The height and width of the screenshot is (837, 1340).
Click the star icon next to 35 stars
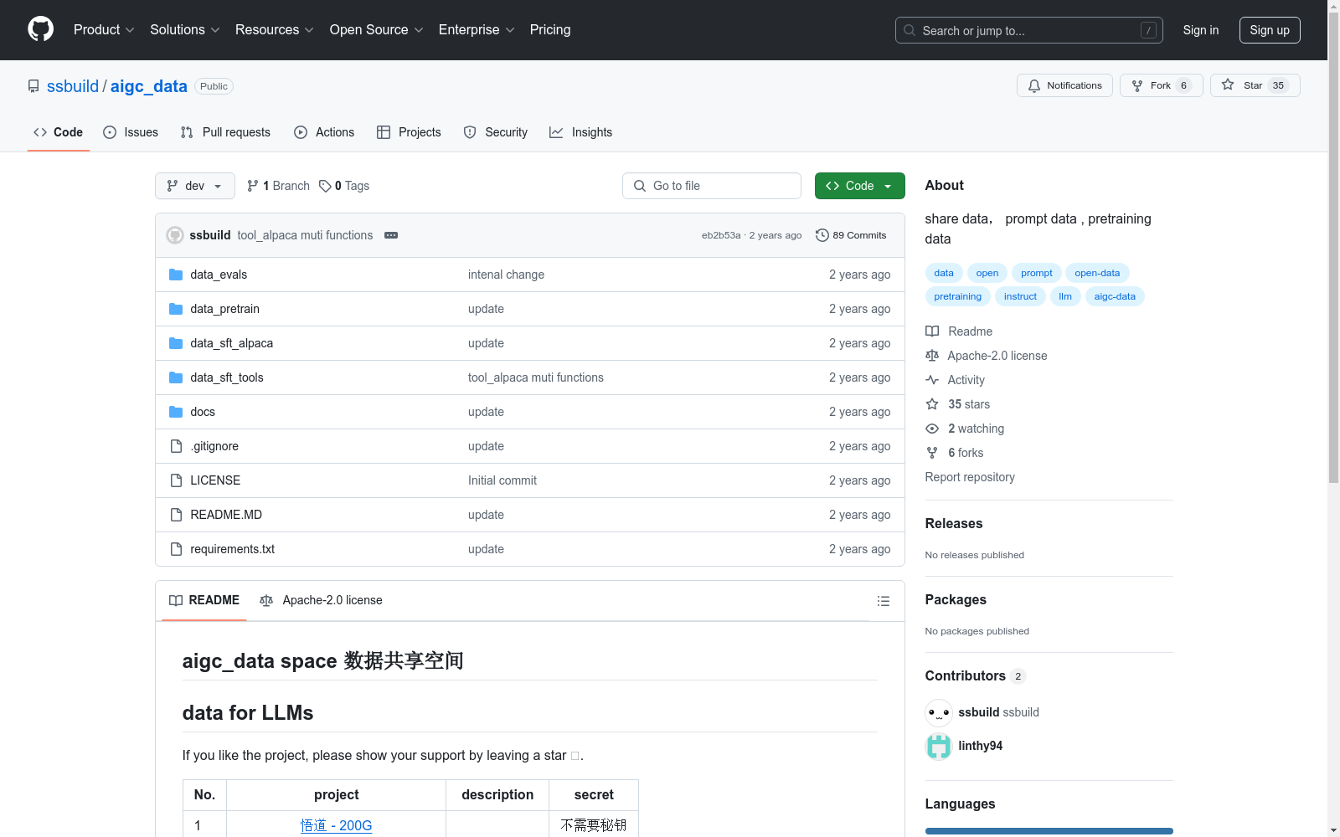932,404
